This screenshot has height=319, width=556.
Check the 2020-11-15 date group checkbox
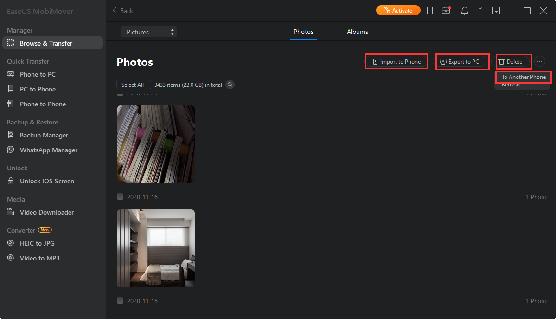click(x=120, y=301)
